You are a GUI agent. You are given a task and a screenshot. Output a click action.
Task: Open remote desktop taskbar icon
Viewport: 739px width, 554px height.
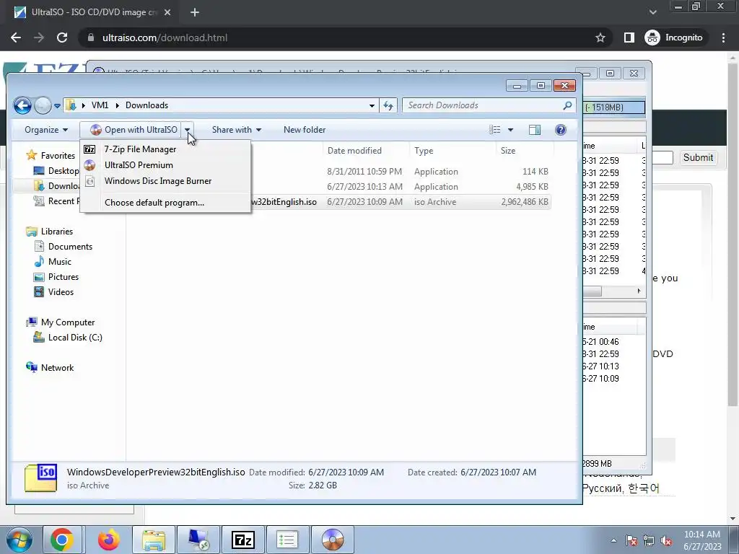(x=198, y=540)
